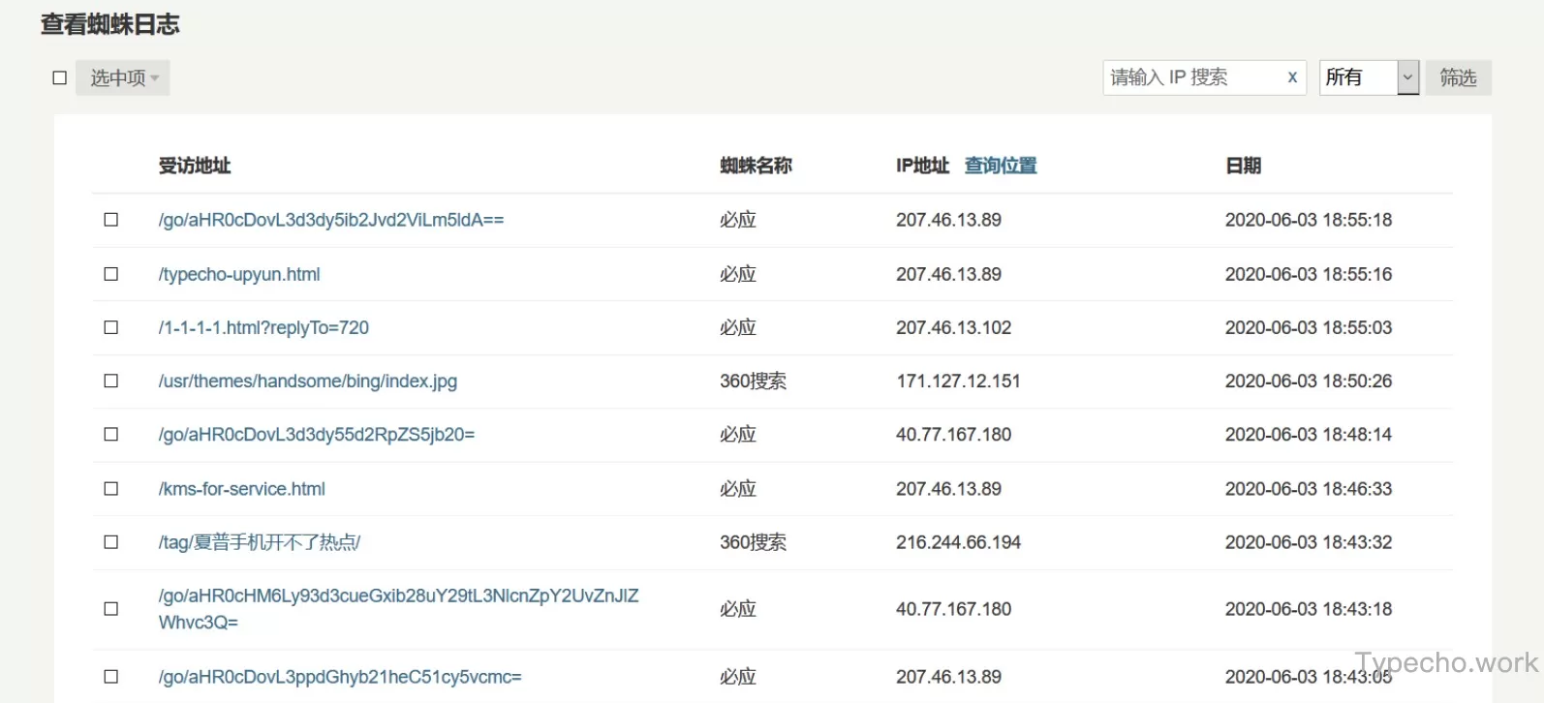Select checkbox for /tag/夏普手机开不了热点/ row
The width and height of the screenshot is (1544, 703).
pyautogui.click(x=111, y=542)
